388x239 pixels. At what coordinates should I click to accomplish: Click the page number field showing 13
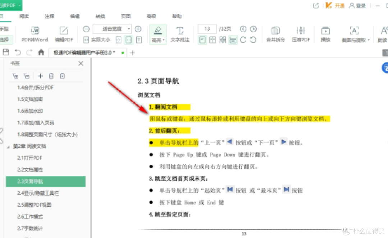pos(207,29)
